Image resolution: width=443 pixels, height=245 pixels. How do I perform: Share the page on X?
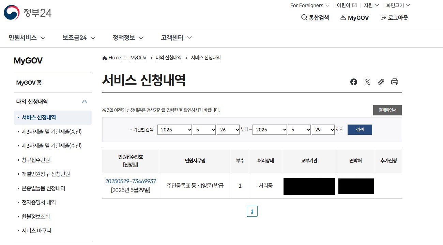click(367, 82)
